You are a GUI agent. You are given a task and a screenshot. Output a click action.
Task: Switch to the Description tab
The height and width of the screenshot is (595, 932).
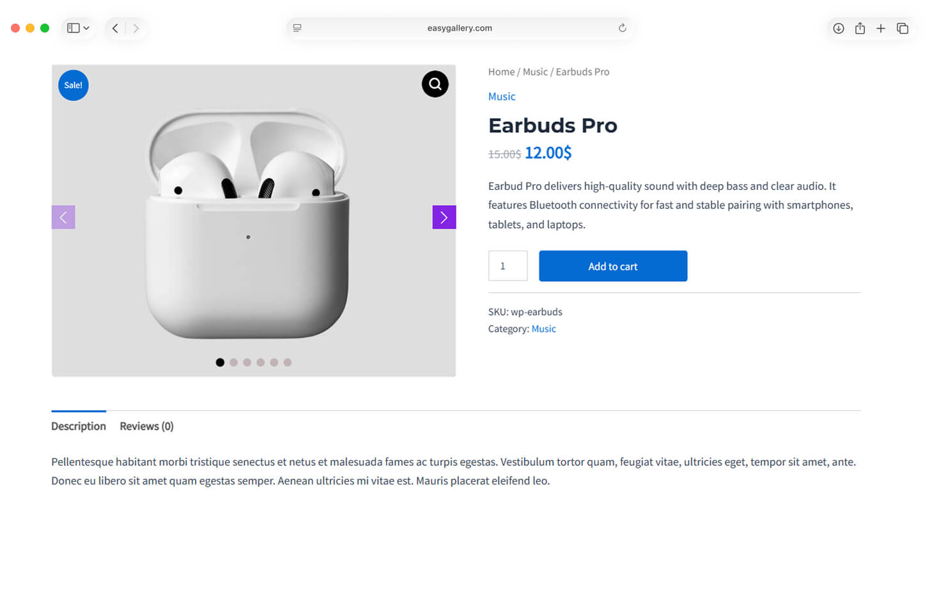point(79,426)
